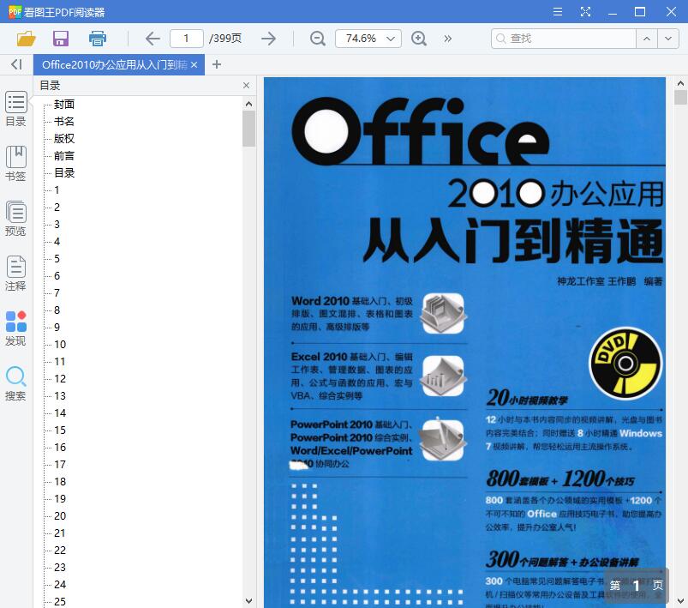688x608 pixels.
Task: Open the 发现 discover panel
Action: 15,328
